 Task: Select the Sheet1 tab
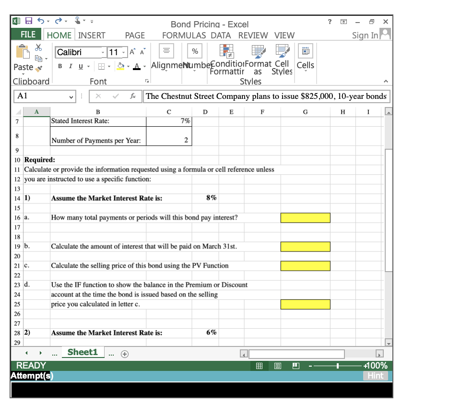pyautogui.click(x=83, y=352)
